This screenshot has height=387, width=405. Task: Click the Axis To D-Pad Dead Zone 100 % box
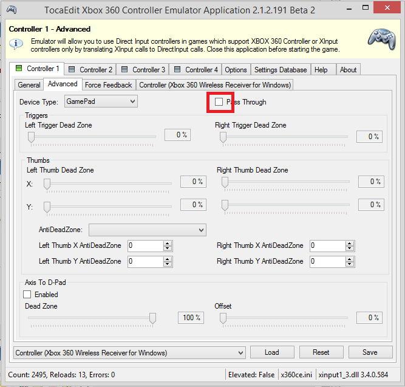point(191,318)
